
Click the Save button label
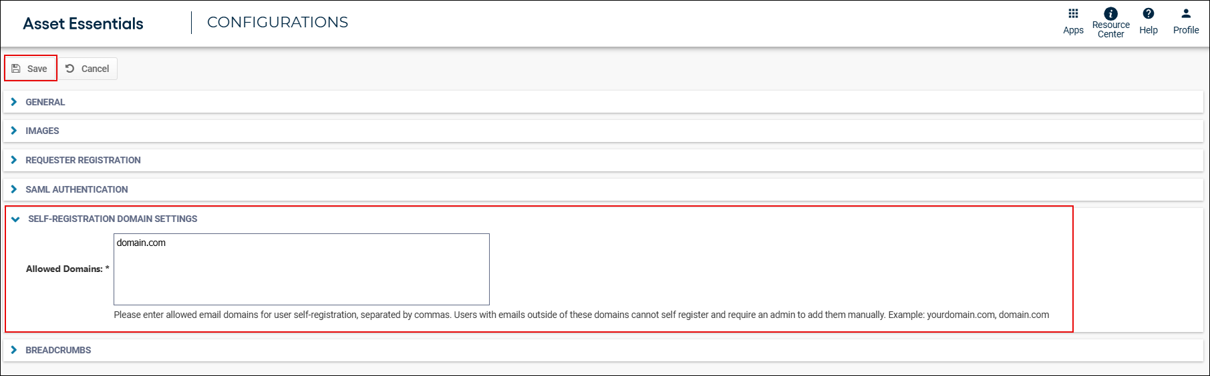point(37,69)
